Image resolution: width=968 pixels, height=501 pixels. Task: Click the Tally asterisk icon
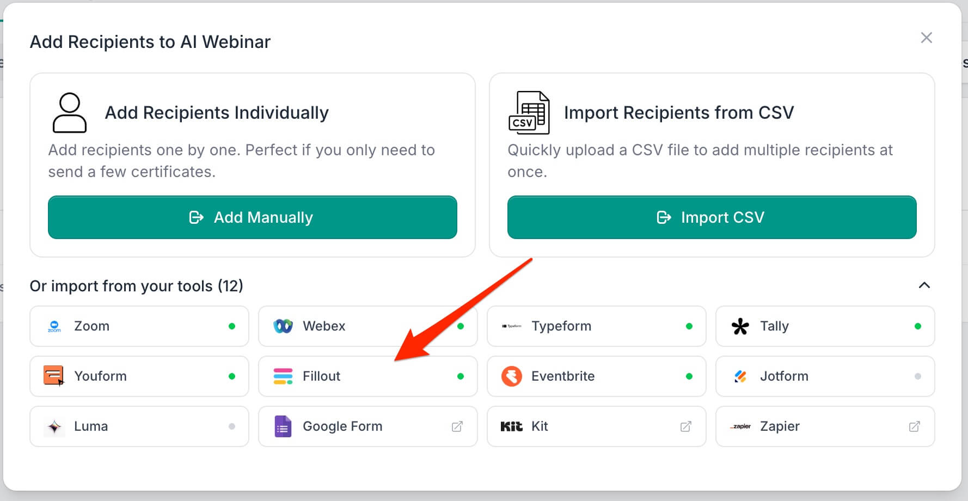[740, 326]
